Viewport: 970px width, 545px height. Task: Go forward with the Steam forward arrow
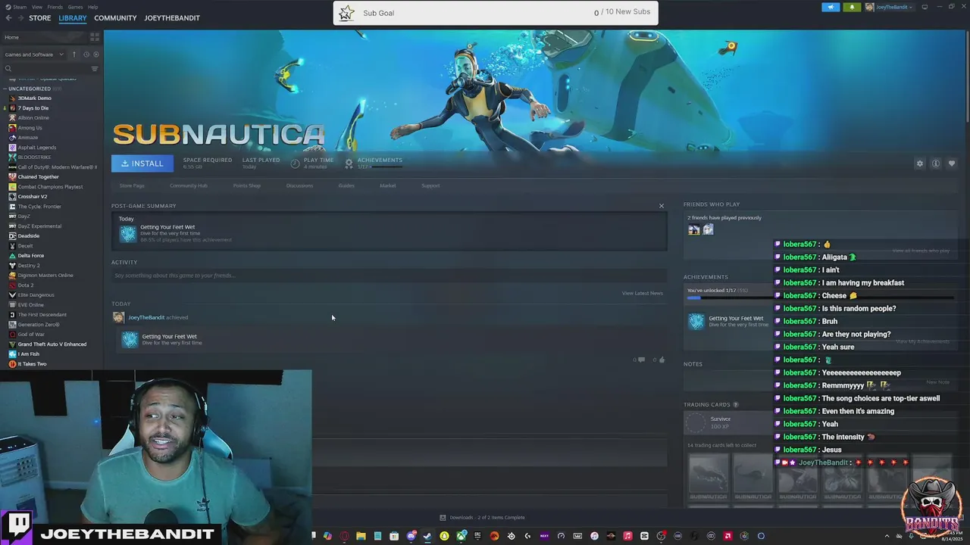pyautogui.click(x=20, y=18)
